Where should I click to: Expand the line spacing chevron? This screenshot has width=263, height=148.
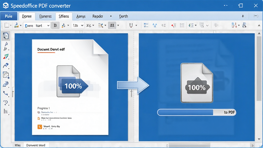click(x=208, y=26)
